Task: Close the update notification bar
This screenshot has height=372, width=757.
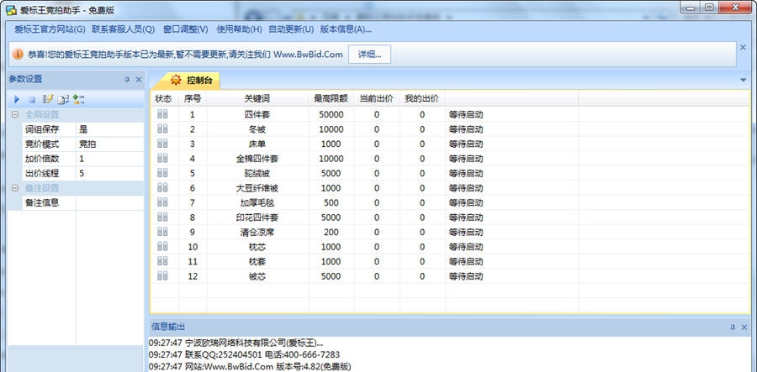Action: pos(742,48)
